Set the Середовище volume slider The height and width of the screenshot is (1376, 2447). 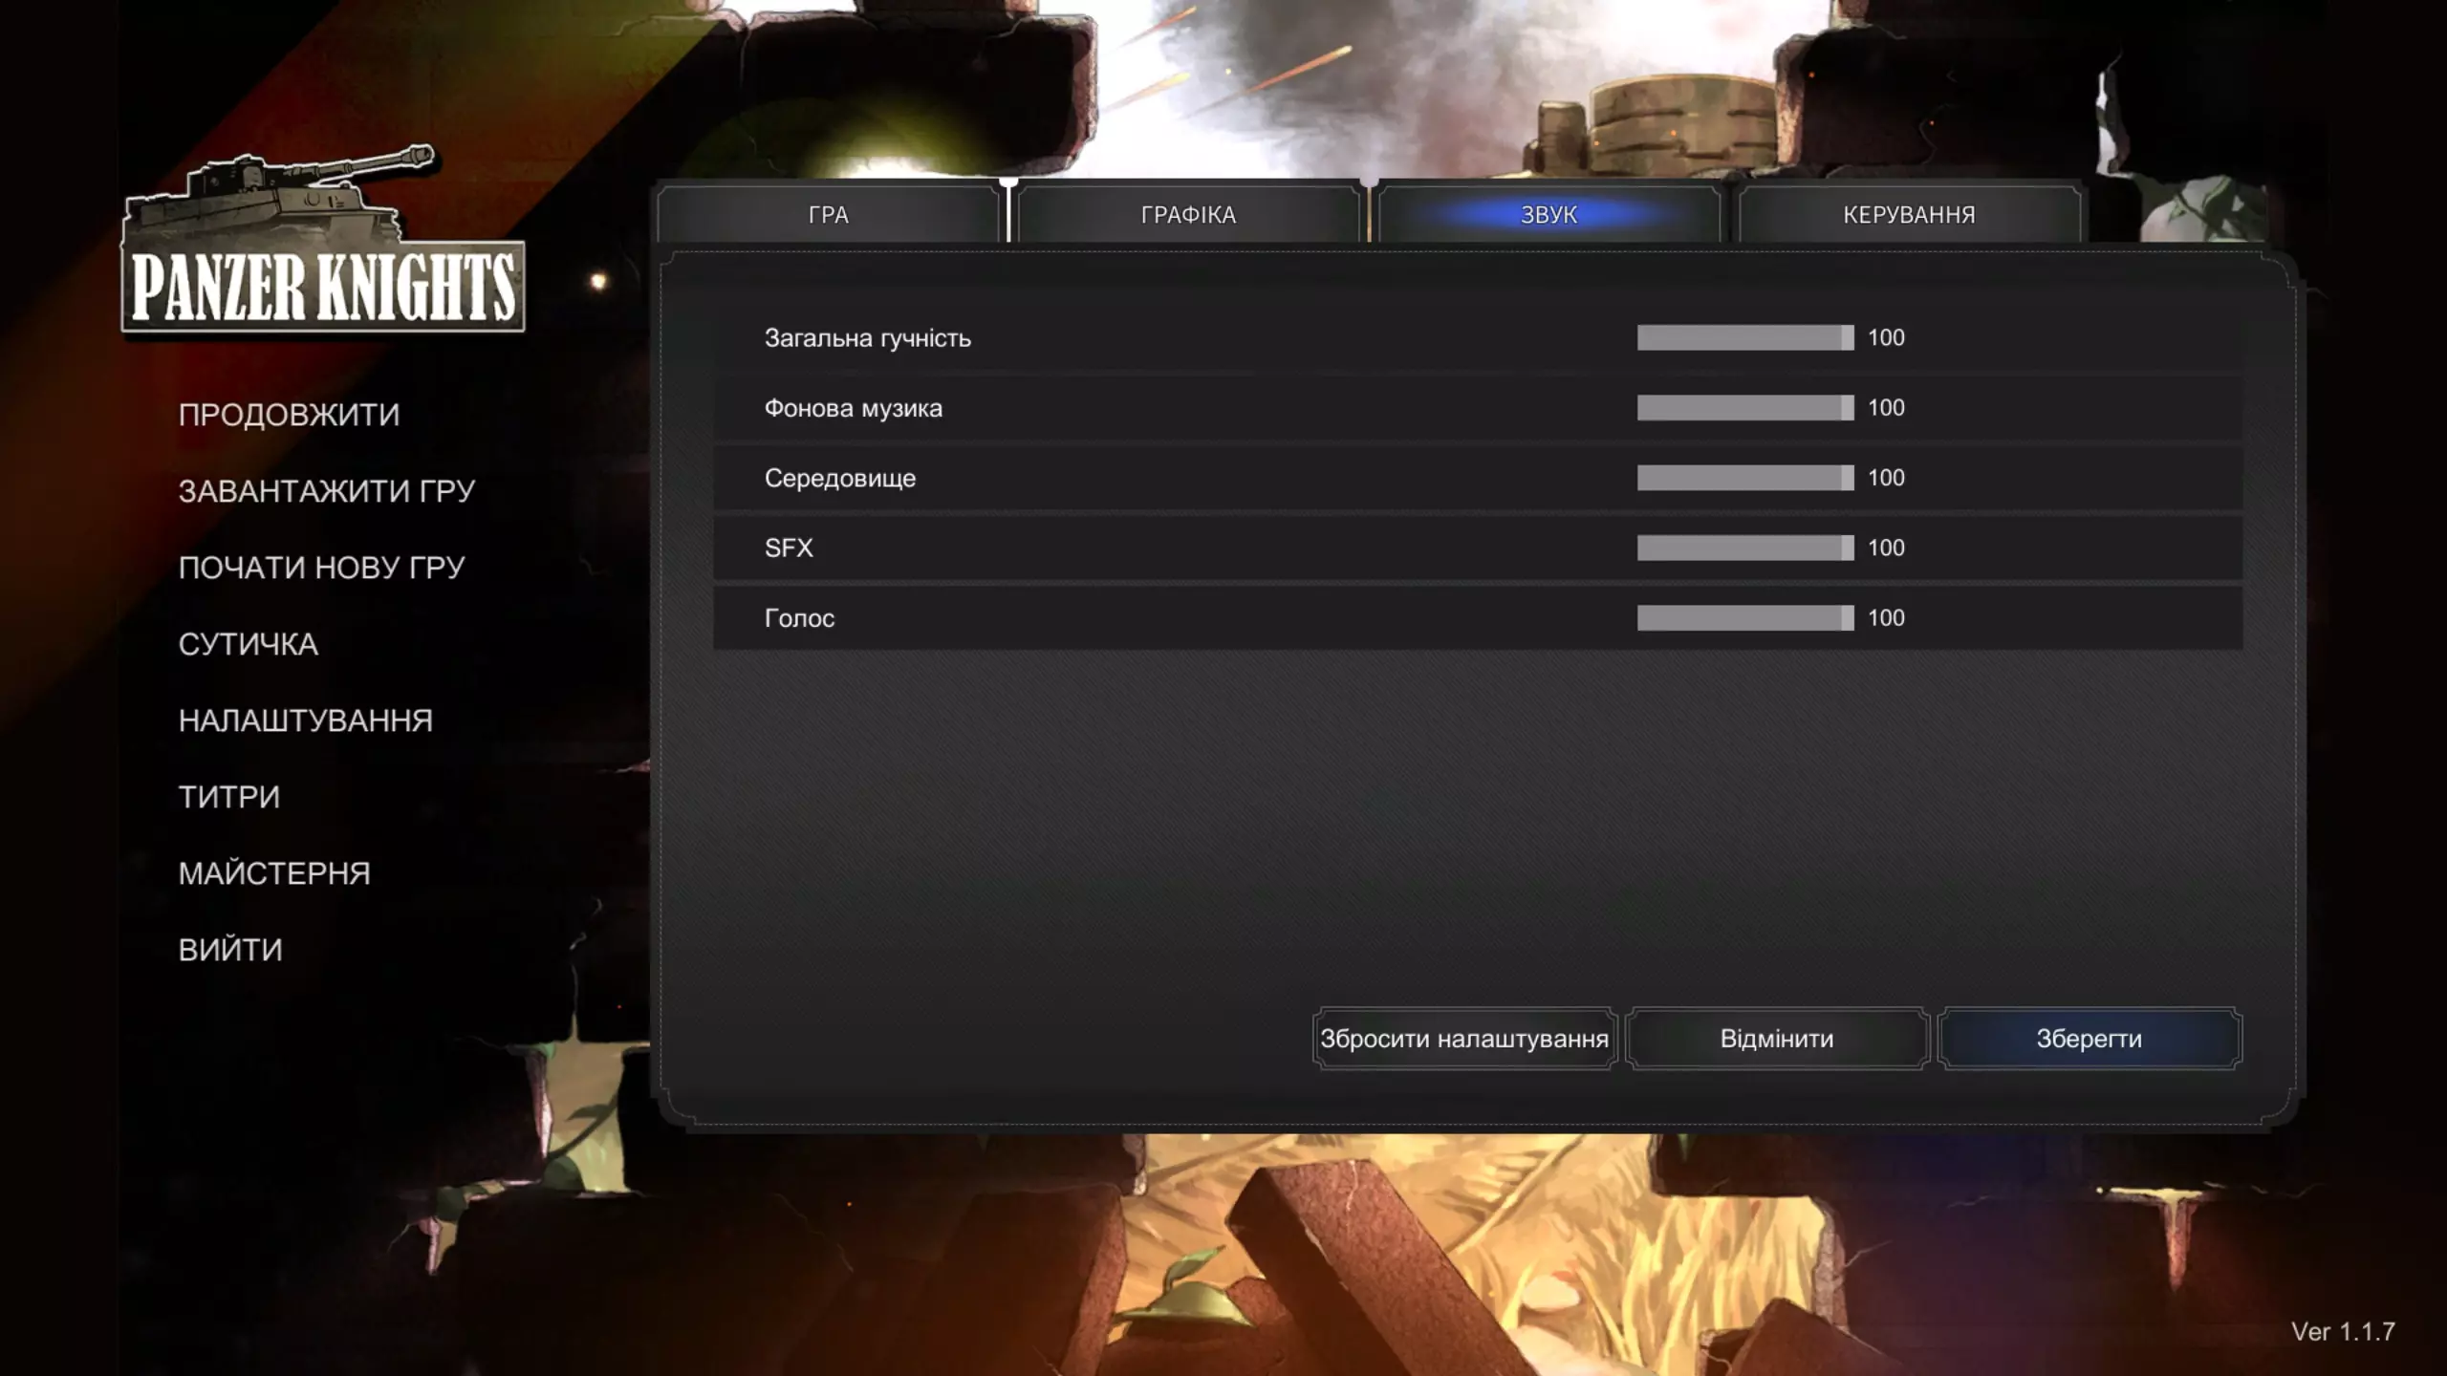[1744, 478]
